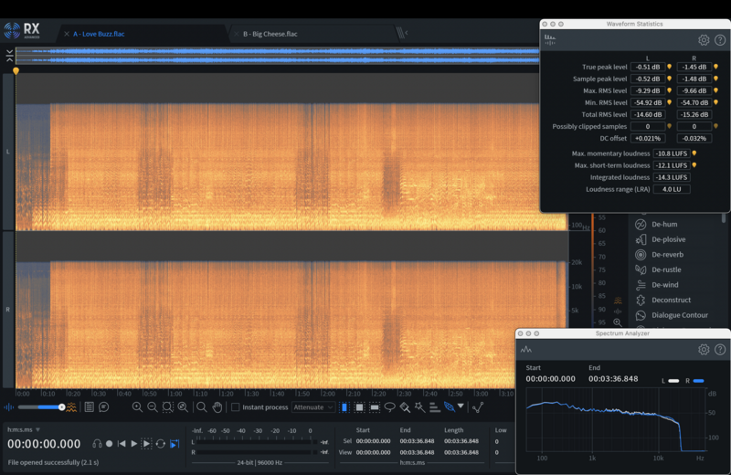Open Spectrum Analyzer help icon
The width and height of the screenshot is (731, 475).
[720, 349]
